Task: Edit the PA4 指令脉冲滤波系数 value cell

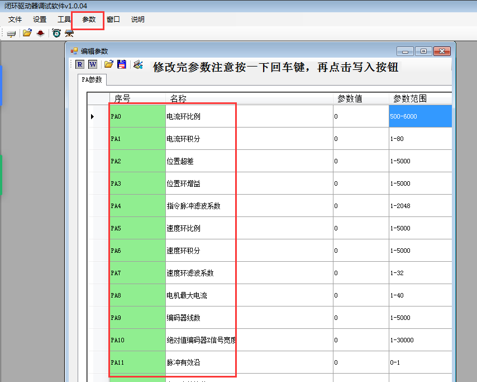Action: click(361, 206)
